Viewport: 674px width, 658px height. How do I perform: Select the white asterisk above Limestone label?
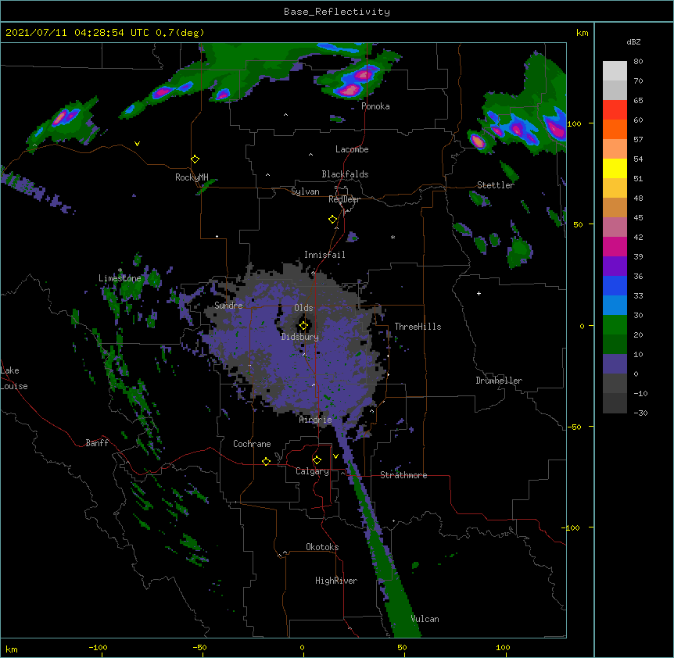click(120, 270)
